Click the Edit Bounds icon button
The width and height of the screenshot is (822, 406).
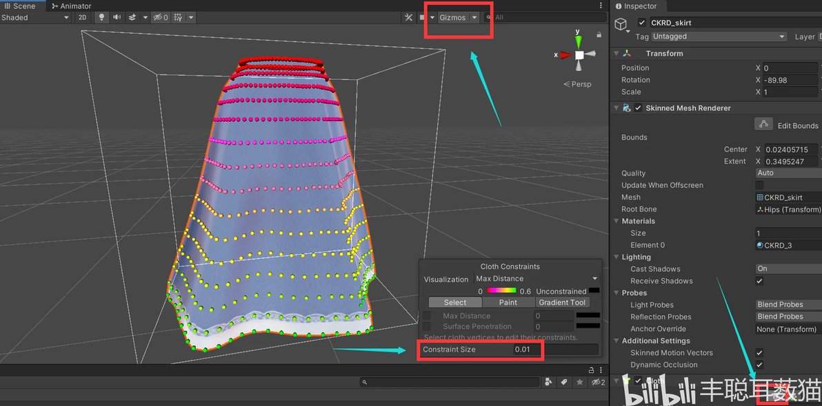tap(763, 125)
